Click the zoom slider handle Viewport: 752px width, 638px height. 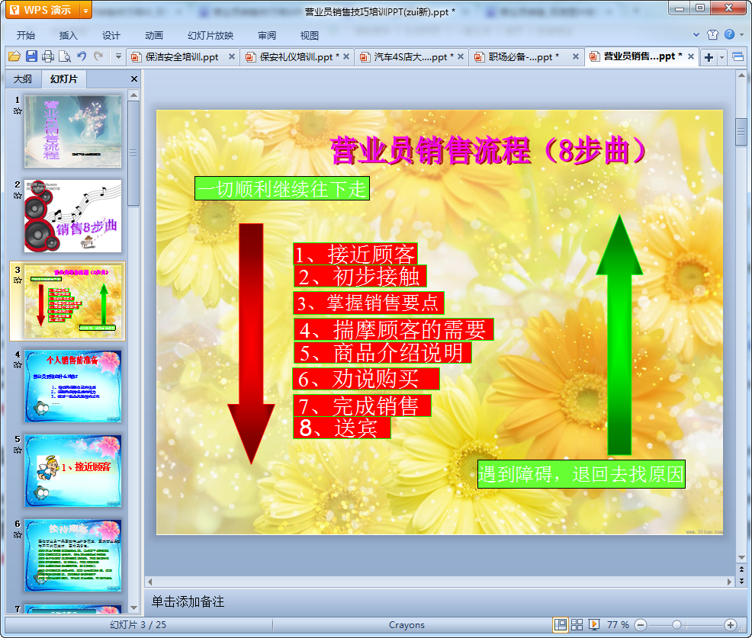click(676, 624)
